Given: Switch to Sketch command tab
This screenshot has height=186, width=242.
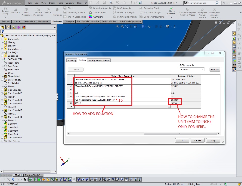Looking at the screenshot, I should [x=16, y=22].
